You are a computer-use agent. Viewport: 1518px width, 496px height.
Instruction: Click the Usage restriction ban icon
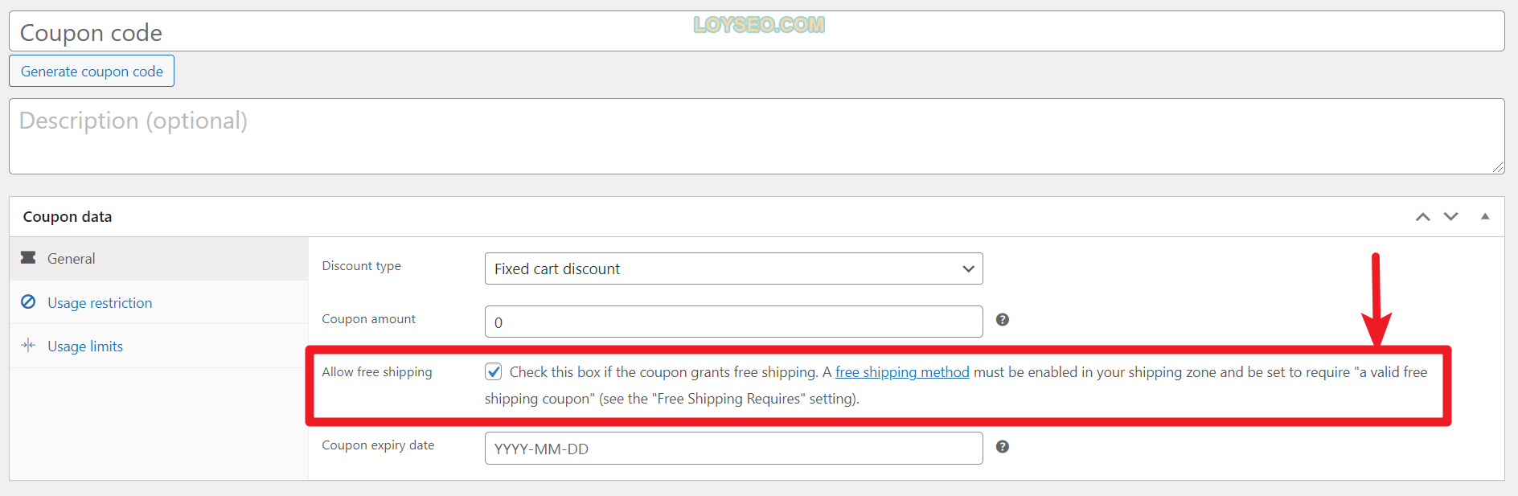pyautogui.click(x=28, y=301)
